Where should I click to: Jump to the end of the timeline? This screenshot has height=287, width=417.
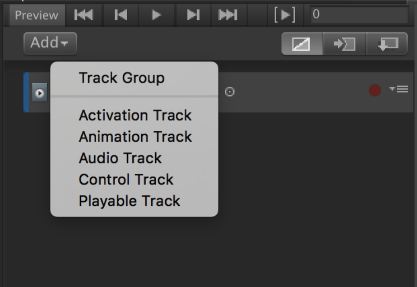tap(228, 15)
